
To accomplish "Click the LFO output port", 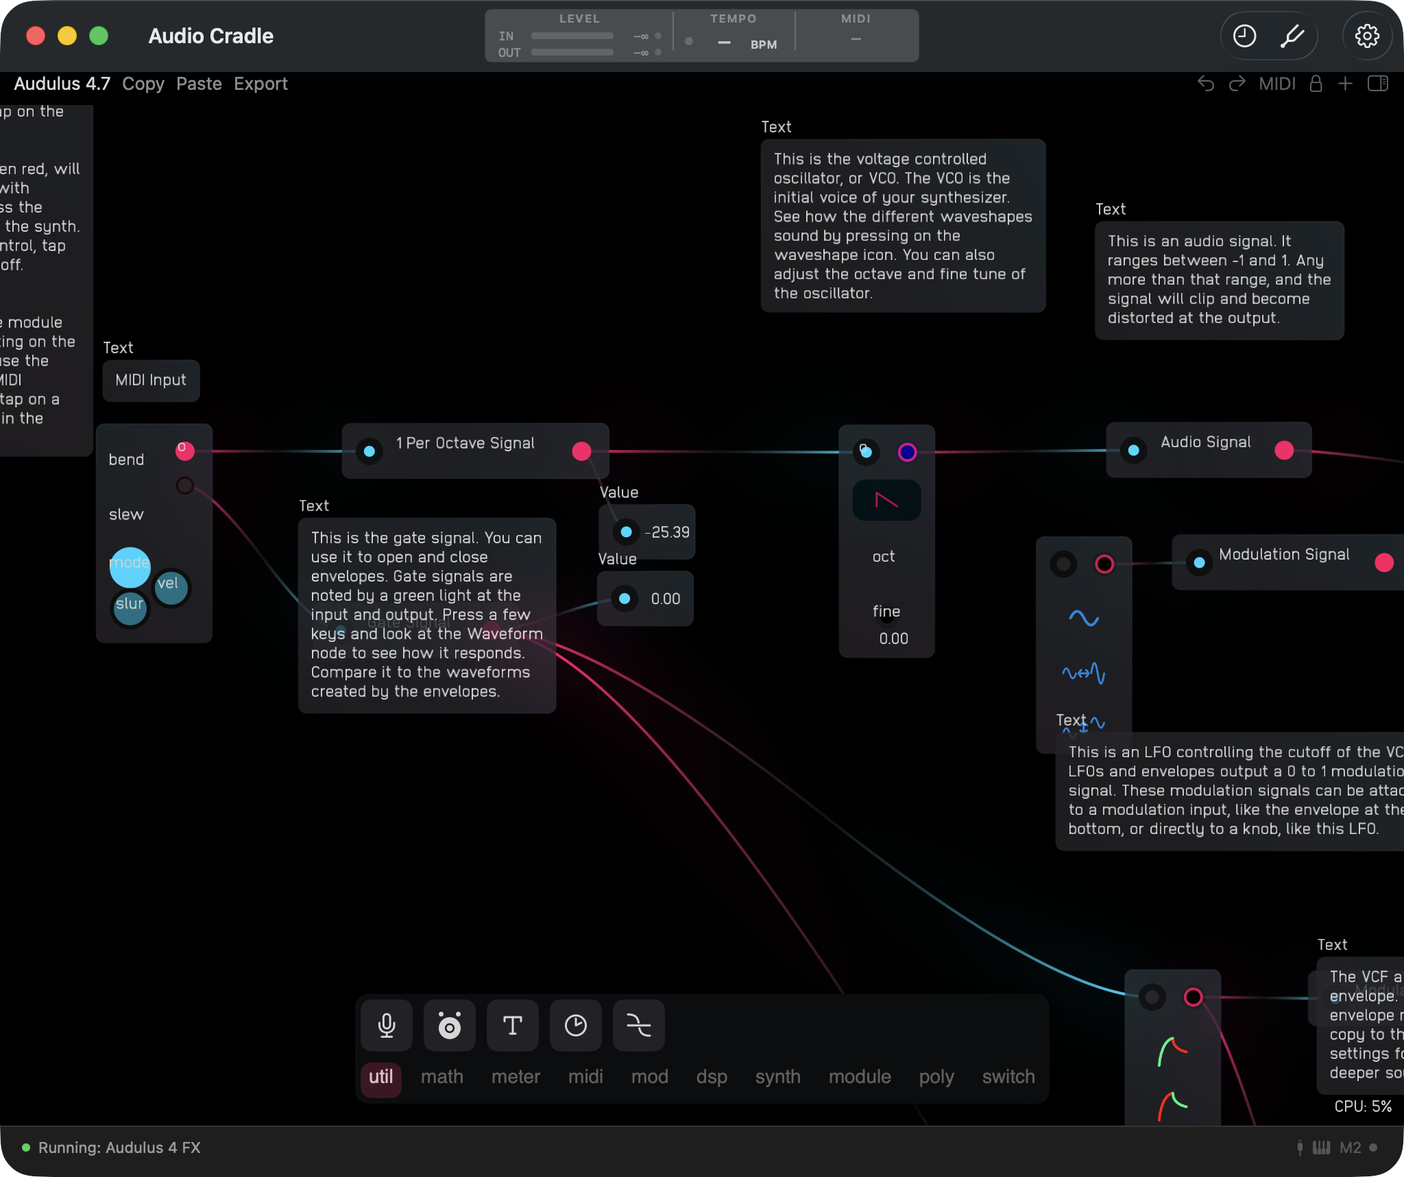I will (1104, 564).
